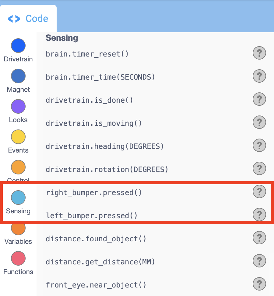
Task: Select the Looks category icon
Action: 18,106
